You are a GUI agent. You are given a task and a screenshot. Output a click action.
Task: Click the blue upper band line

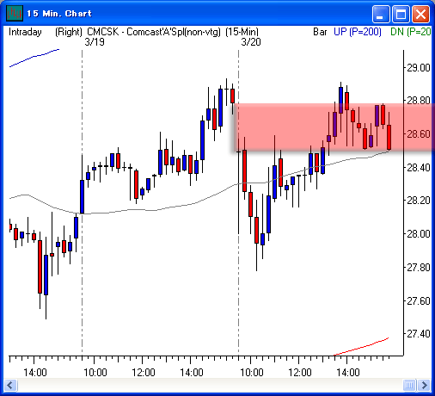[34, 58]
